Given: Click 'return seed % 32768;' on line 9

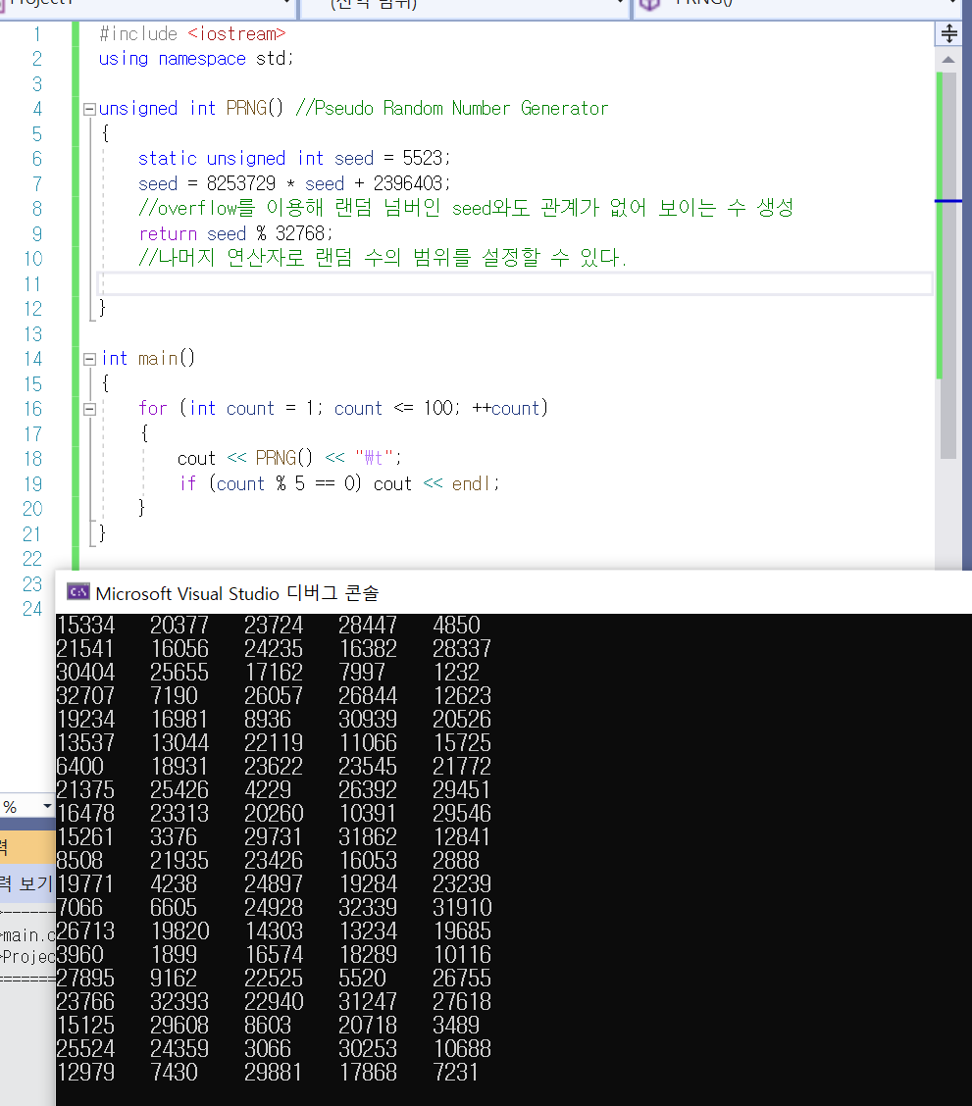Looking at the screenshot, I should click(x=235, y=233).
